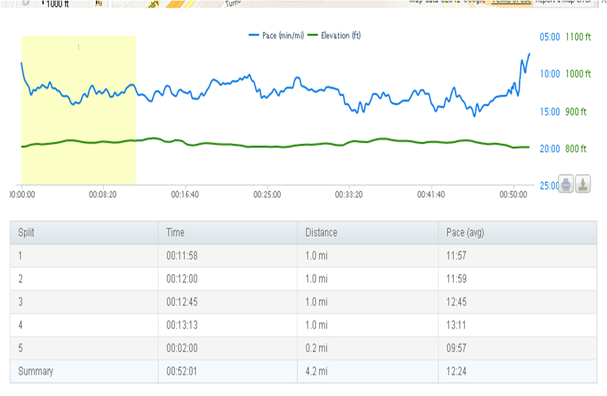Image resolution: width=607 pixels, height=396 pixels.
Task: Click the download chart icon
Action: tap(583, 184)
